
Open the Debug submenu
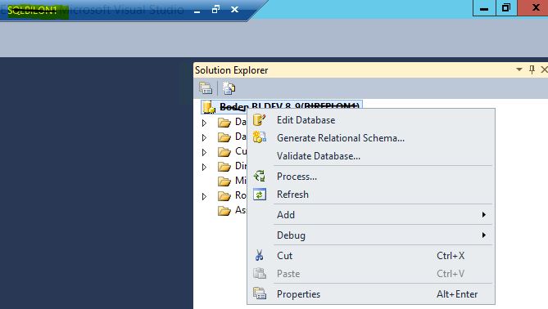(x=371, y=235)
